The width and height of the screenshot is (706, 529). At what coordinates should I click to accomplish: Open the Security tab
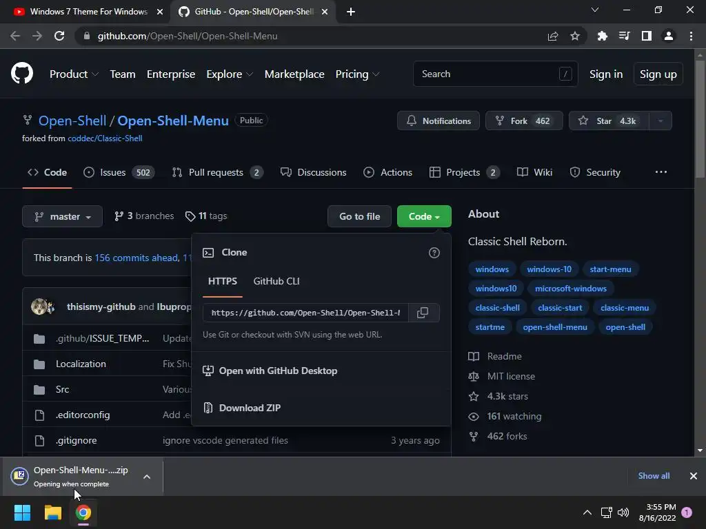(595, 172)
